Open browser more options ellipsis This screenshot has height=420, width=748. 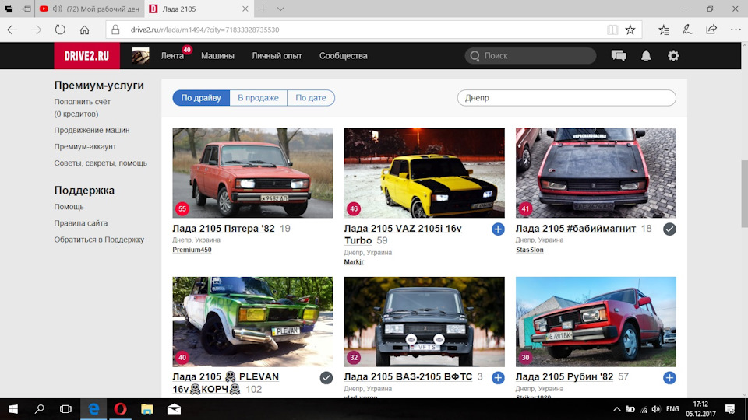pos(736,30)
